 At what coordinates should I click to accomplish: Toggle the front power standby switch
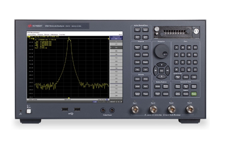29,111
